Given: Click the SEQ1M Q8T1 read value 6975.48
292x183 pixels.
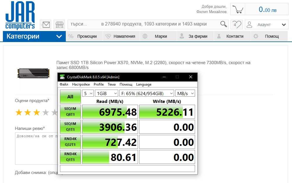Looking at the screenshot, I should [110, 112].
